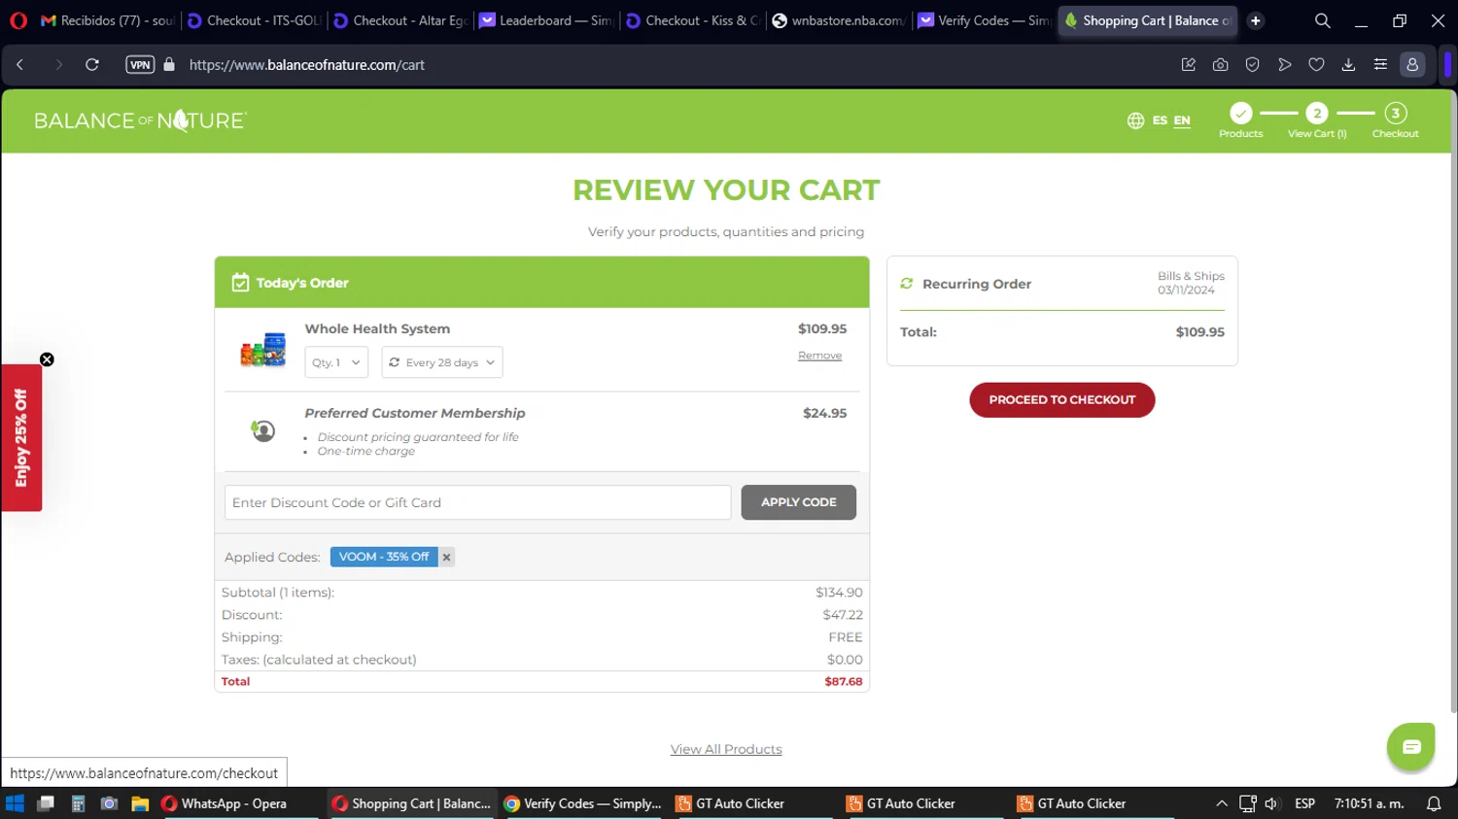Switch to wnbastore.nba.com tab
The width and height of the screenshot is (1458, 819).
pos(839,20)
